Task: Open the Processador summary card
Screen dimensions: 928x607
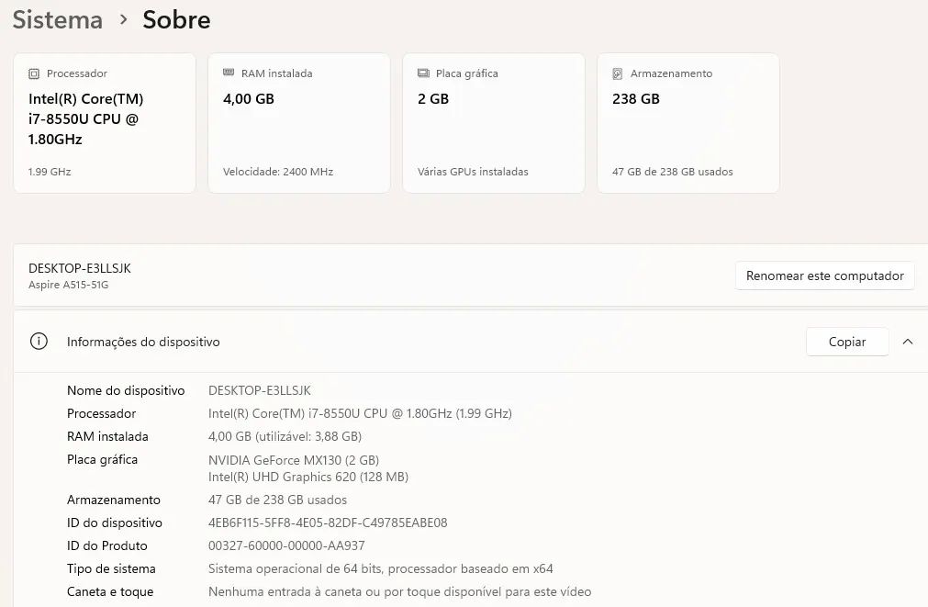Action: (x=104, y=123)
